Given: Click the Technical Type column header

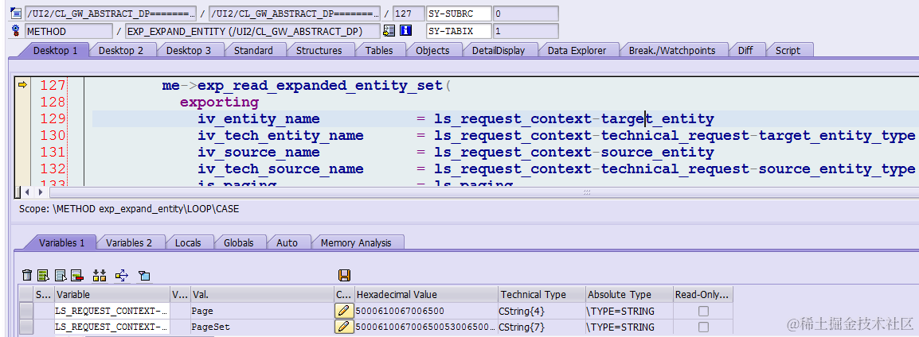Looking at the screenshot, I should point(542,294).
